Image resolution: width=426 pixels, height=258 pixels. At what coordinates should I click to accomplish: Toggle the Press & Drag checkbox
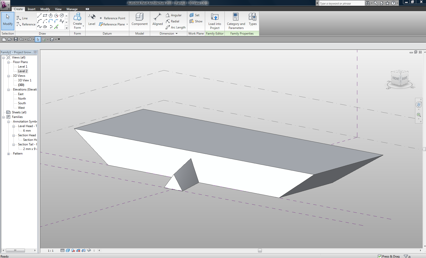(x=379, y=256)
